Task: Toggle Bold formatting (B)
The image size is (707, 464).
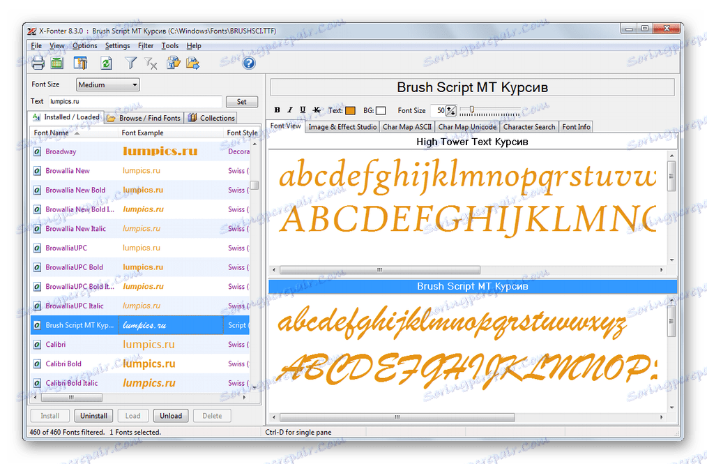Action: [278, 110]
